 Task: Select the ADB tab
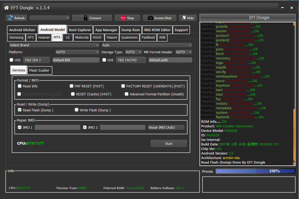162,38
